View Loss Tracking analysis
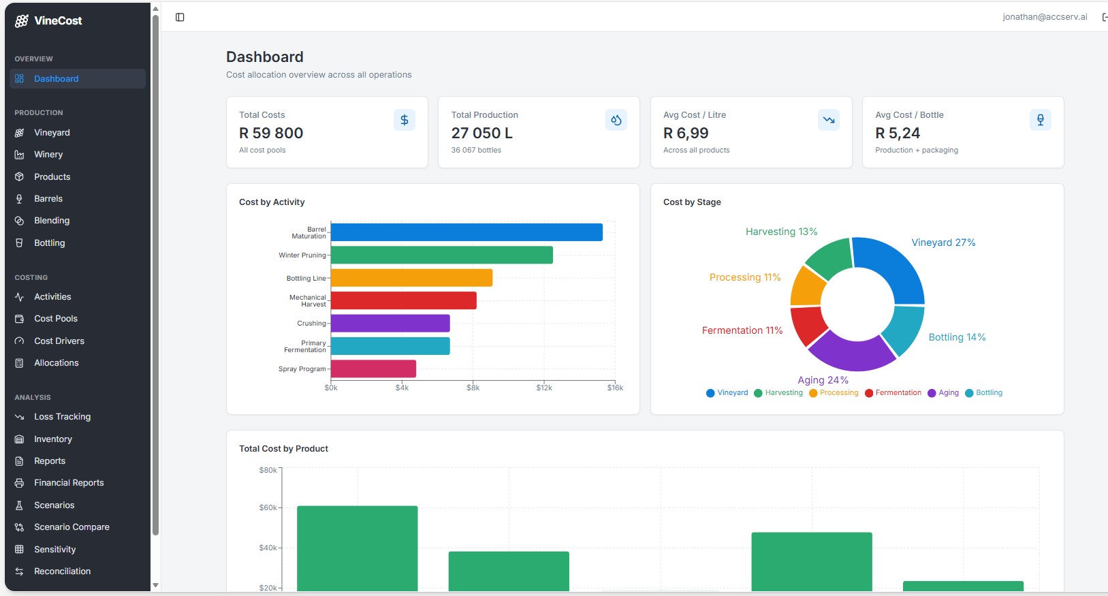Image resolution: width=1108 pixels, height=596 pixels. point(78,417)
